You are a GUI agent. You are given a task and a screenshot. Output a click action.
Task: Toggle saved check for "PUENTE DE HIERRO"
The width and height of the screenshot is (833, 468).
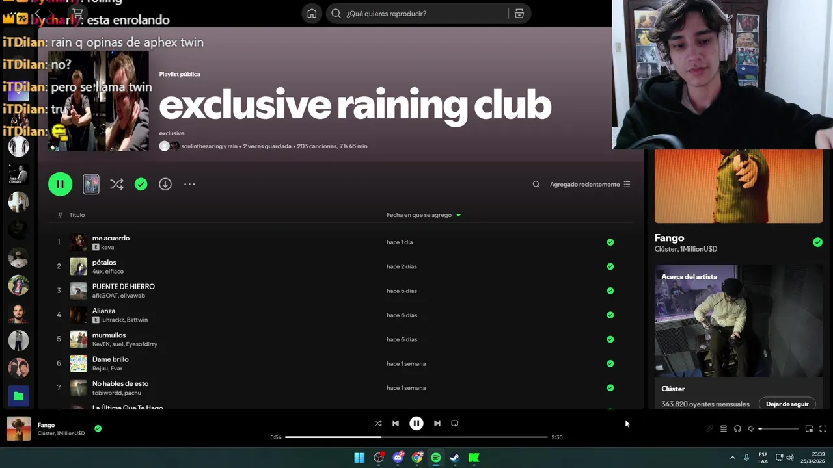(610, 291)
